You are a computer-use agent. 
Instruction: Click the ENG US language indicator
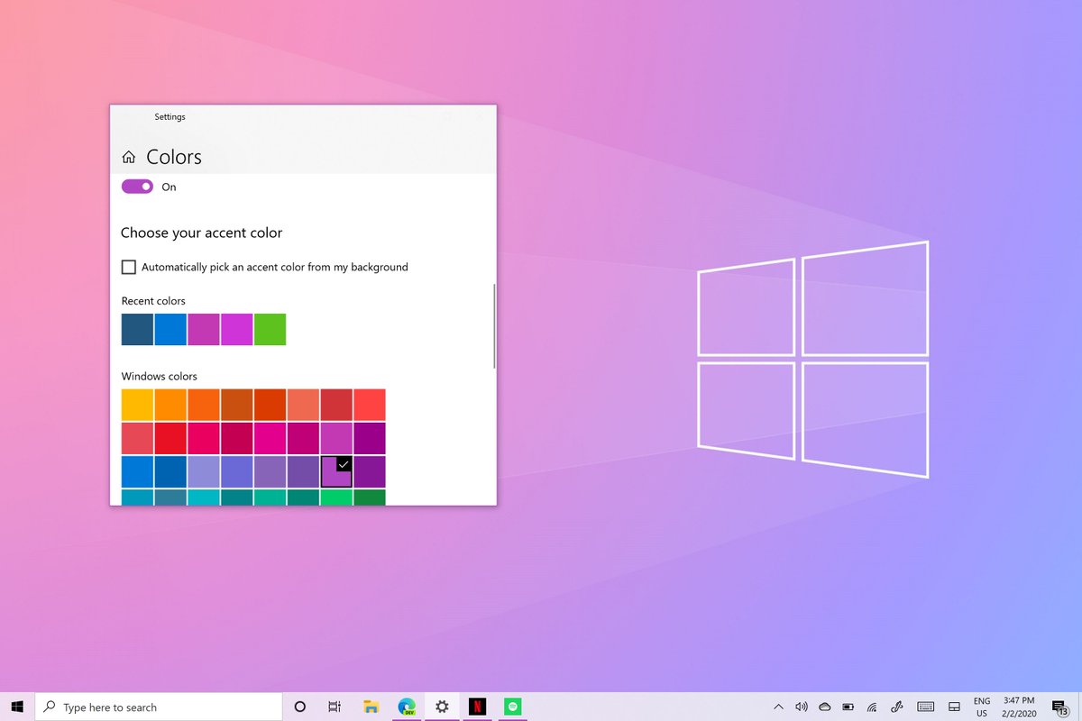982,707
